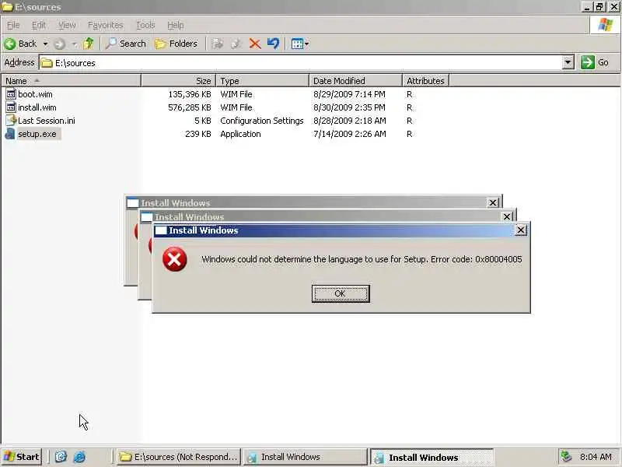The width and height of the screenshot is (622, 467).
Task: Sort by the Attributes column header
Action: pyautogui.click(x=425, y=81)
